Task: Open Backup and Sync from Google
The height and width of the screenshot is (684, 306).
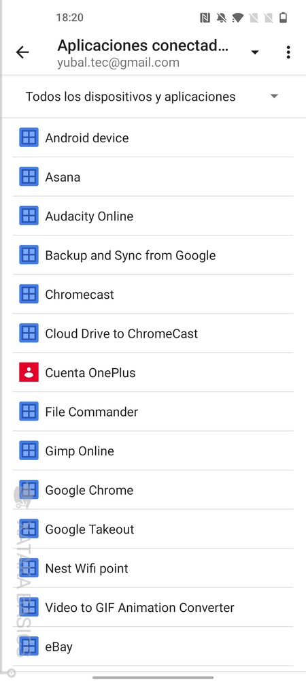Action: (x=153, y=255)
